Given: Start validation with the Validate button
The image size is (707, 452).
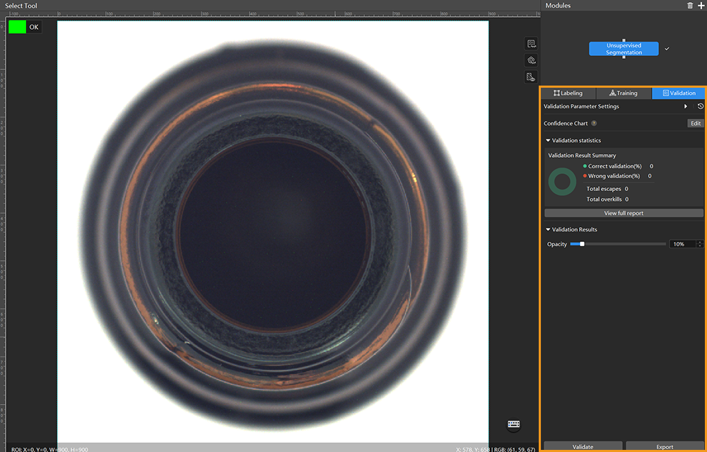Looking at the screenshot, I should [583, 446].
